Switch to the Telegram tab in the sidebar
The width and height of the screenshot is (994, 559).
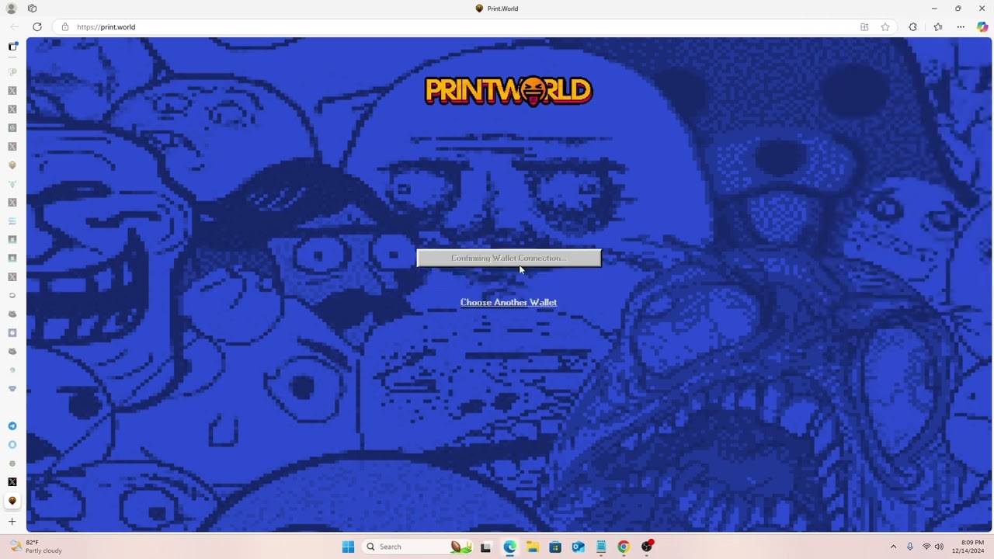pyautogui.click(x=12, y=426)
